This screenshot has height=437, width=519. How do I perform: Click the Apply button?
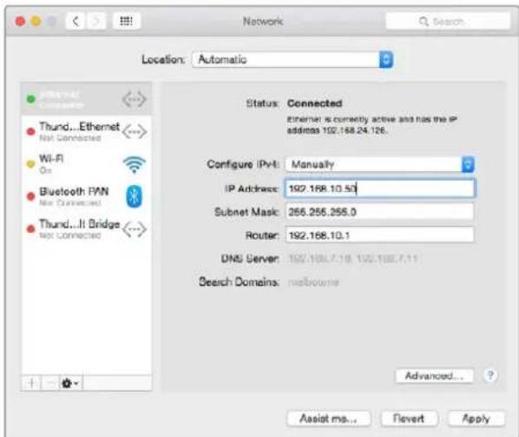pyautogui.click(x=476, y=419)
